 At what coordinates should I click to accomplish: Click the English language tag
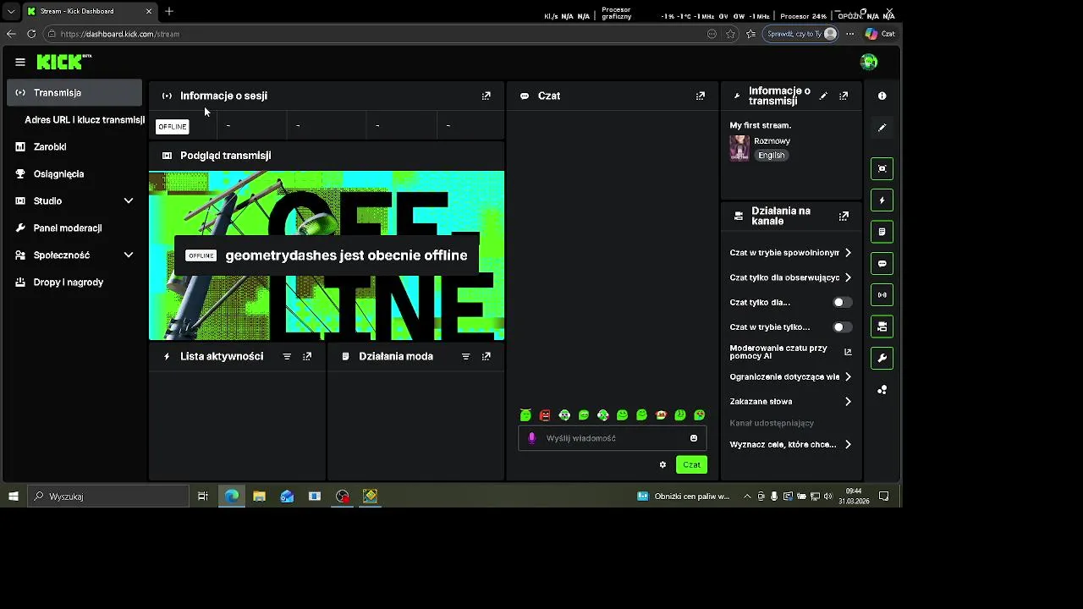tap(771, 156)
